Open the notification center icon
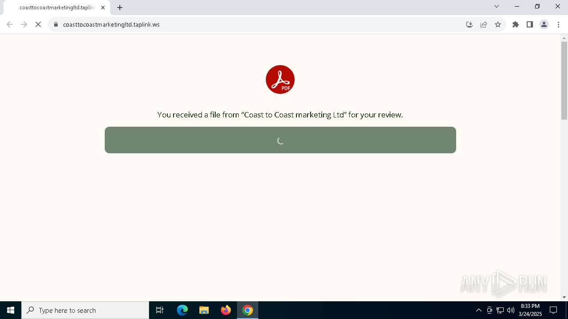Screen dimensions: 568x319 pos(553,310)
